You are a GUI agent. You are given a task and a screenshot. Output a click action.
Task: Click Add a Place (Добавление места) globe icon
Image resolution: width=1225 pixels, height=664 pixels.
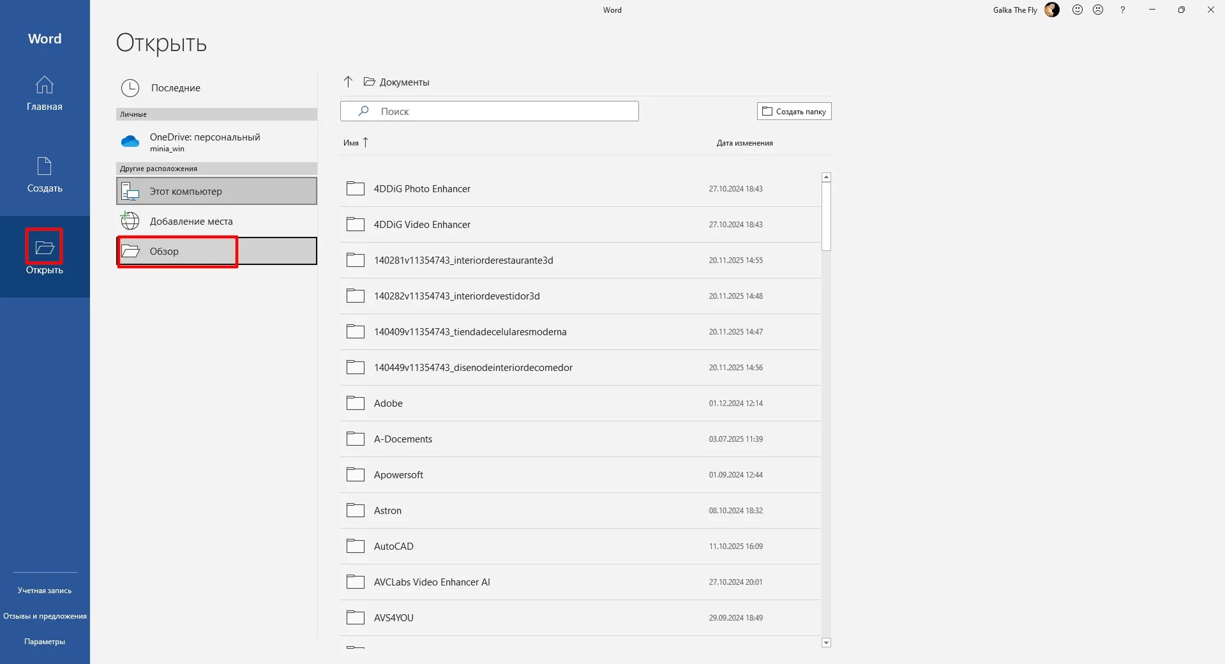click(x=130, y=221)
